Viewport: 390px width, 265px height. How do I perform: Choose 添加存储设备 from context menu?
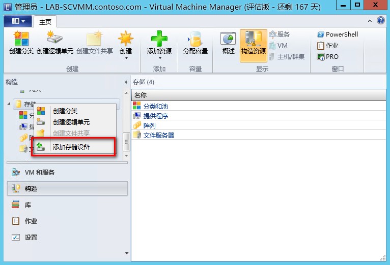point(76,147)
